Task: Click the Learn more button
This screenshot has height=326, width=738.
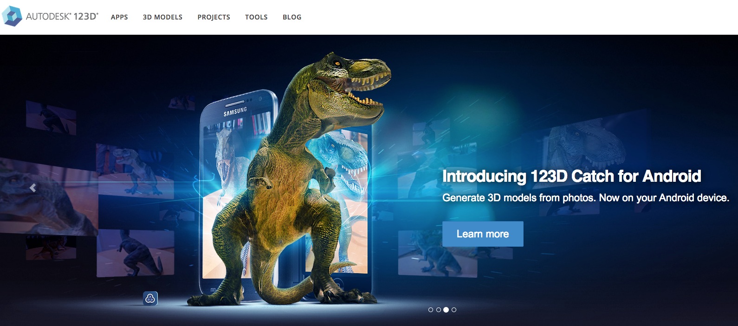Action: pos(483,234)
